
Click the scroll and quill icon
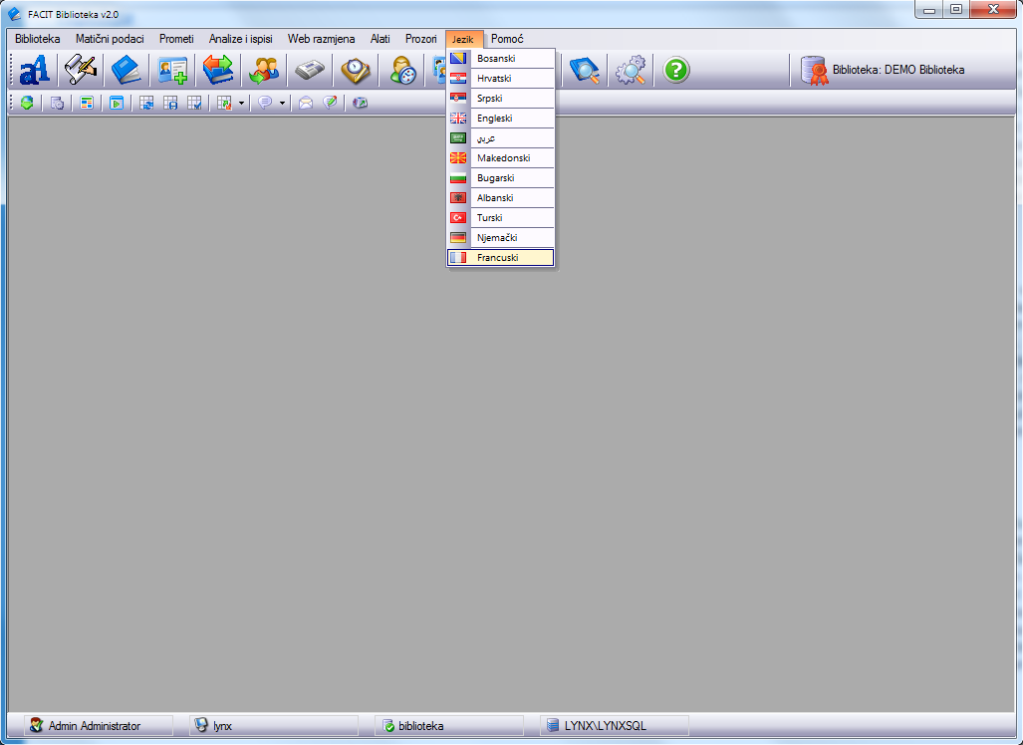(81, 70)
